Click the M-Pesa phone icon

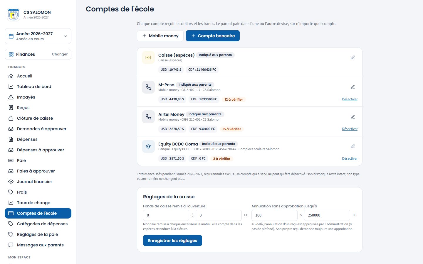pos(148,87)
